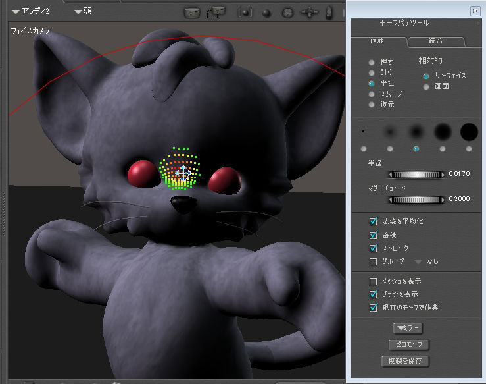The height and width of the screenshot is (384, 486).
Task: Select the second soft brush thumbnail
Action: tap(390, 132)
